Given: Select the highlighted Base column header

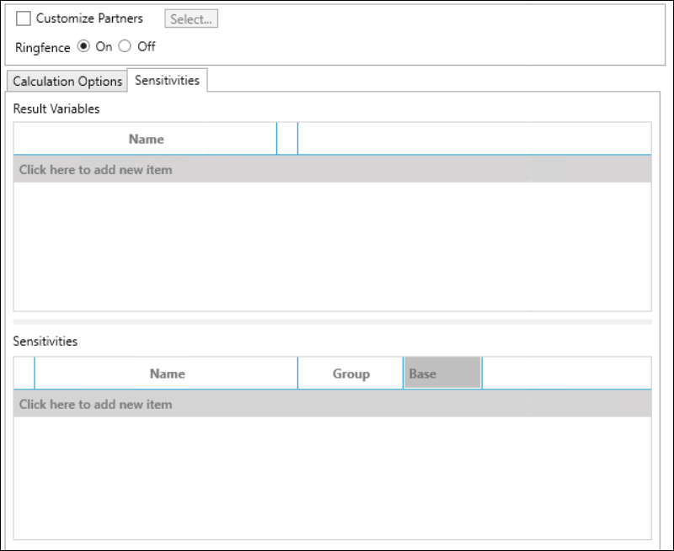Looking at the screenshot, I should pyautogui.click(x=442, y=374).
